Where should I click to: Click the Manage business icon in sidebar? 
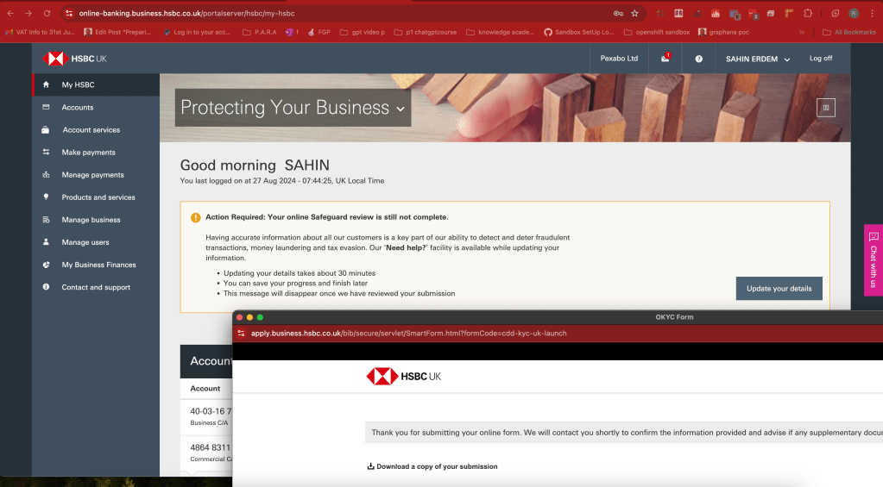coord(46,219)
